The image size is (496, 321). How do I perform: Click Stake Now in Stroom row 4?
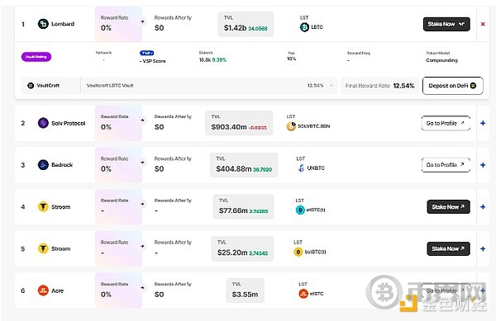[x=448, y=207]
